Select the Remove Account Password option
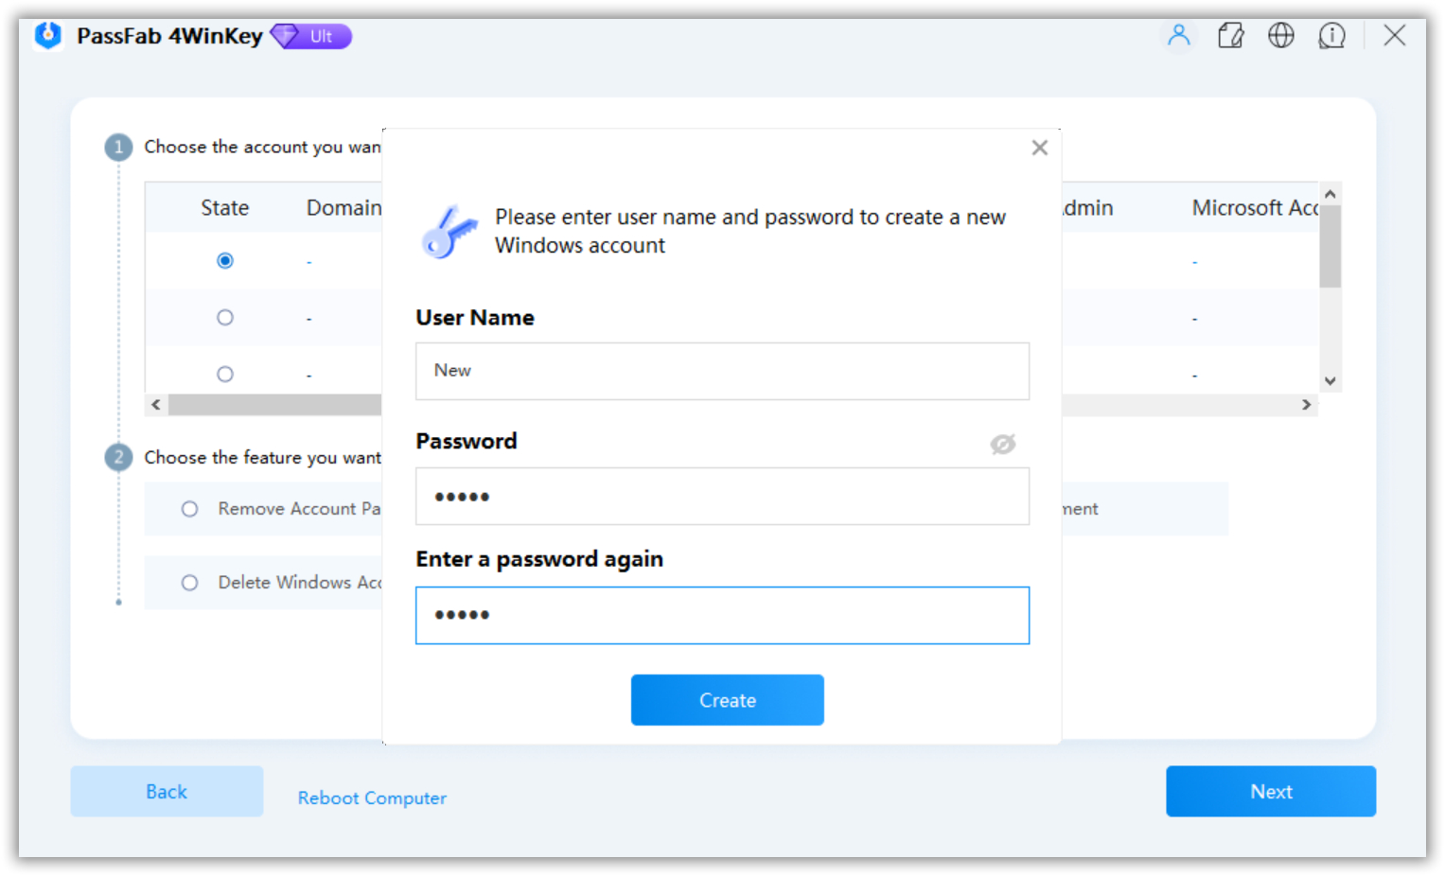 click(x=190, y=509)
